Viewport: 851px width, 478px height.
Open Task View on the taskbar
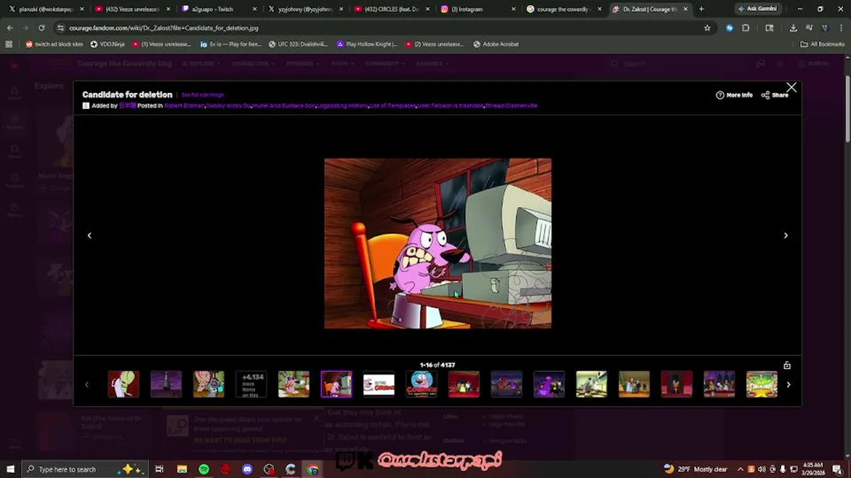pyautogui.click(x=160, y=469)
